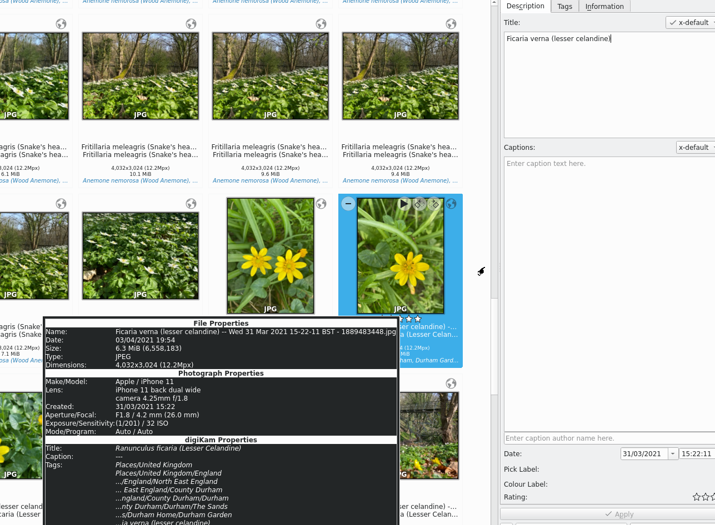Click the Anemone nemorosa tag link under second thumbnail

click(140, 181)
